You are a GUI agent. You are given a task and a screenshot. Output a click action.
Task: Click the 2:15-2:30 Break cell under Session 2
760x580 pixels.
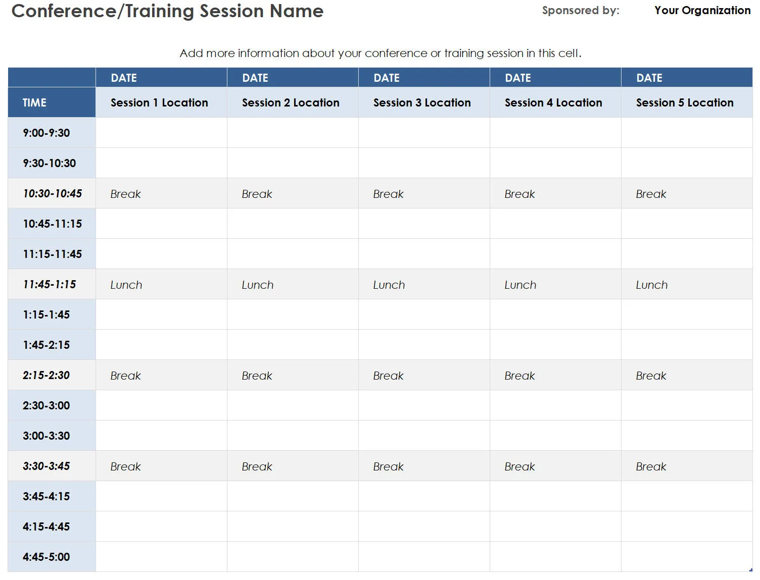tap(257, 376)
